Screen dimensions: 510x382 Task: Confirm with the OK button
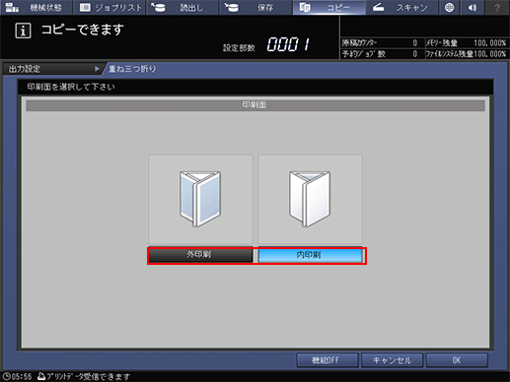pyautogui.click(x=457, y=360)
